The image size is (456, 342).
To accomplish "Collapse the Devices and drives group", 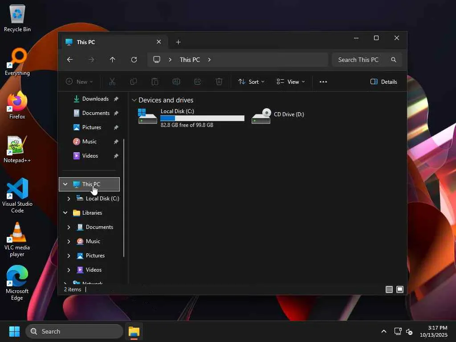I will click(x=134, y=100).
